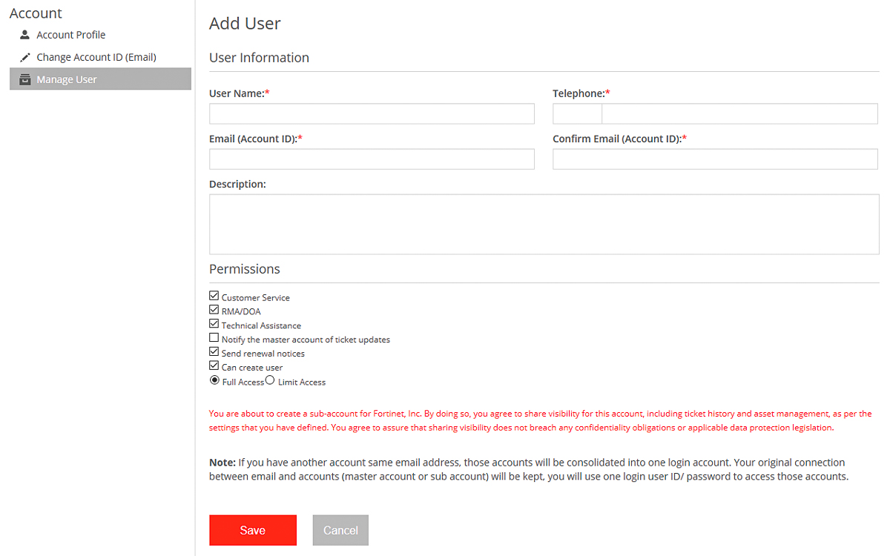Image resolution: width=890 pixels, height=556 pixels.
Task: Uncheck Send renewal notices
Action: pyautogui.click(x=214, y=351)
